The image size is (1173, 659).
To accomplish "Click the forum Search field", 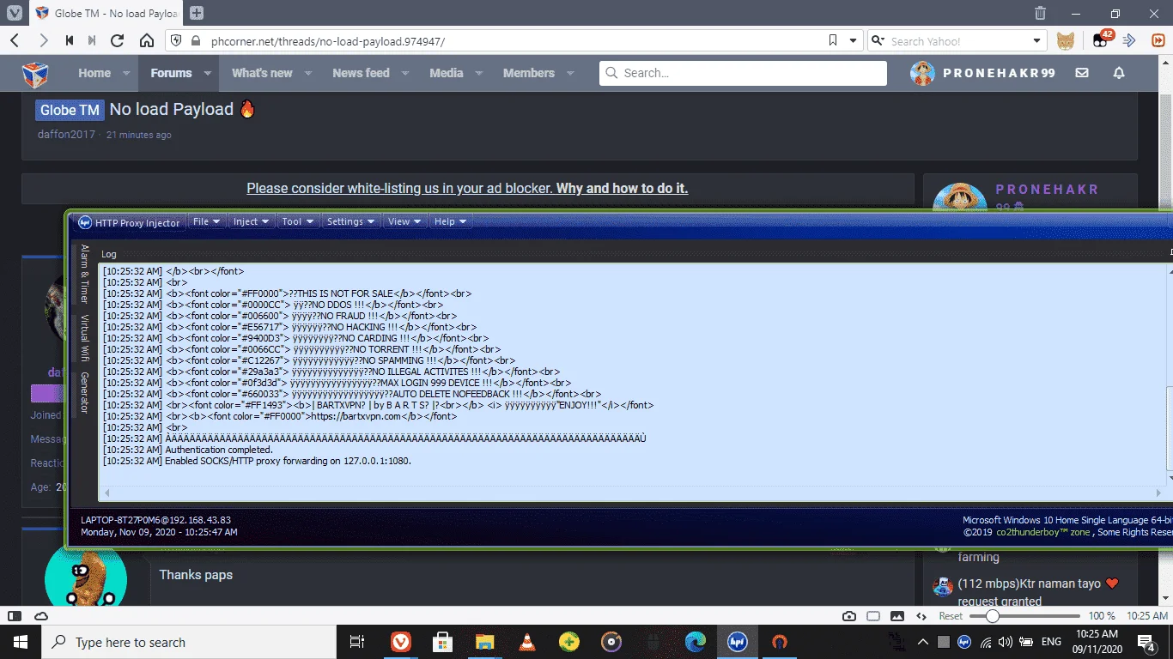I will point(743,73).
